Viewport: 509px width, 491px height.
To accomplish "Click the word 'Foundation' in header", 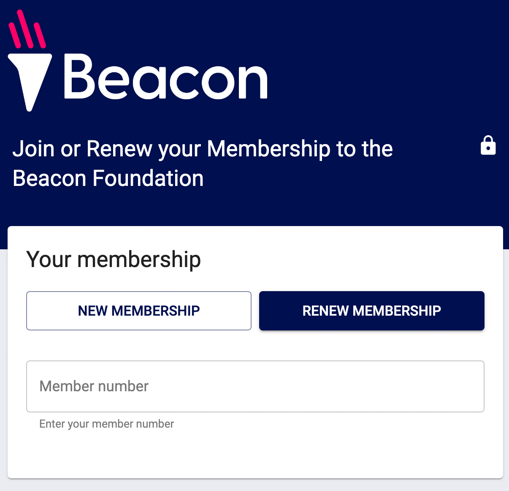I will tap(148, 178).
